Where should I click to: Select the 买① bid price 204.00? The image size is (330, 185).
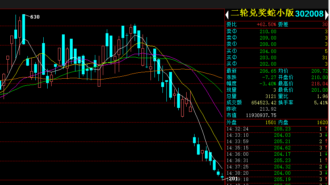268,51
